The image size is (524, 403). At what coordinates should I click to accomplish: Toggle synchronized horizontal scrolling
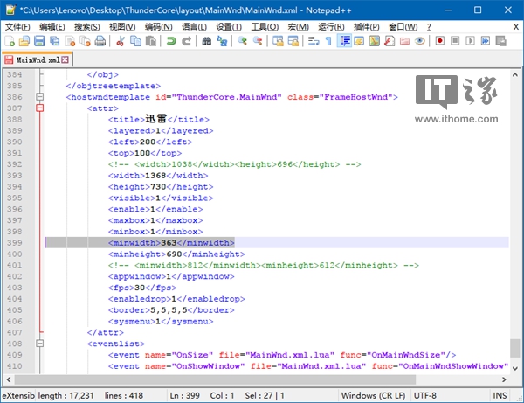tap(293, 41)
